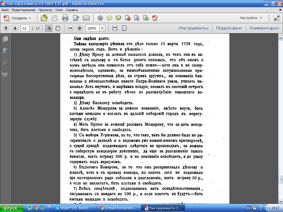Open the Файл menu
The width and height of the screenshot is (283, 212).
point(5,10)
